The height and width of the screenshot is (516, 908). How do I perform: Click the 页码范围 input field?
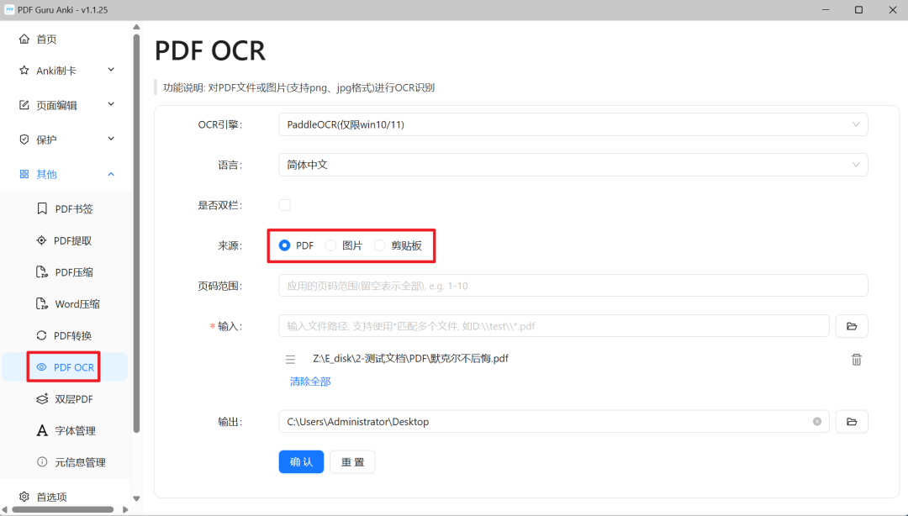(573, 286)
